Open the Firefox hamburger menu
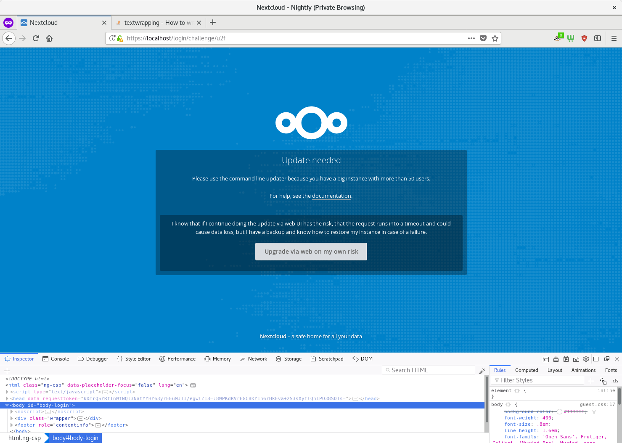This screenshot has width=622, height=443. click(x=614, y=38)
